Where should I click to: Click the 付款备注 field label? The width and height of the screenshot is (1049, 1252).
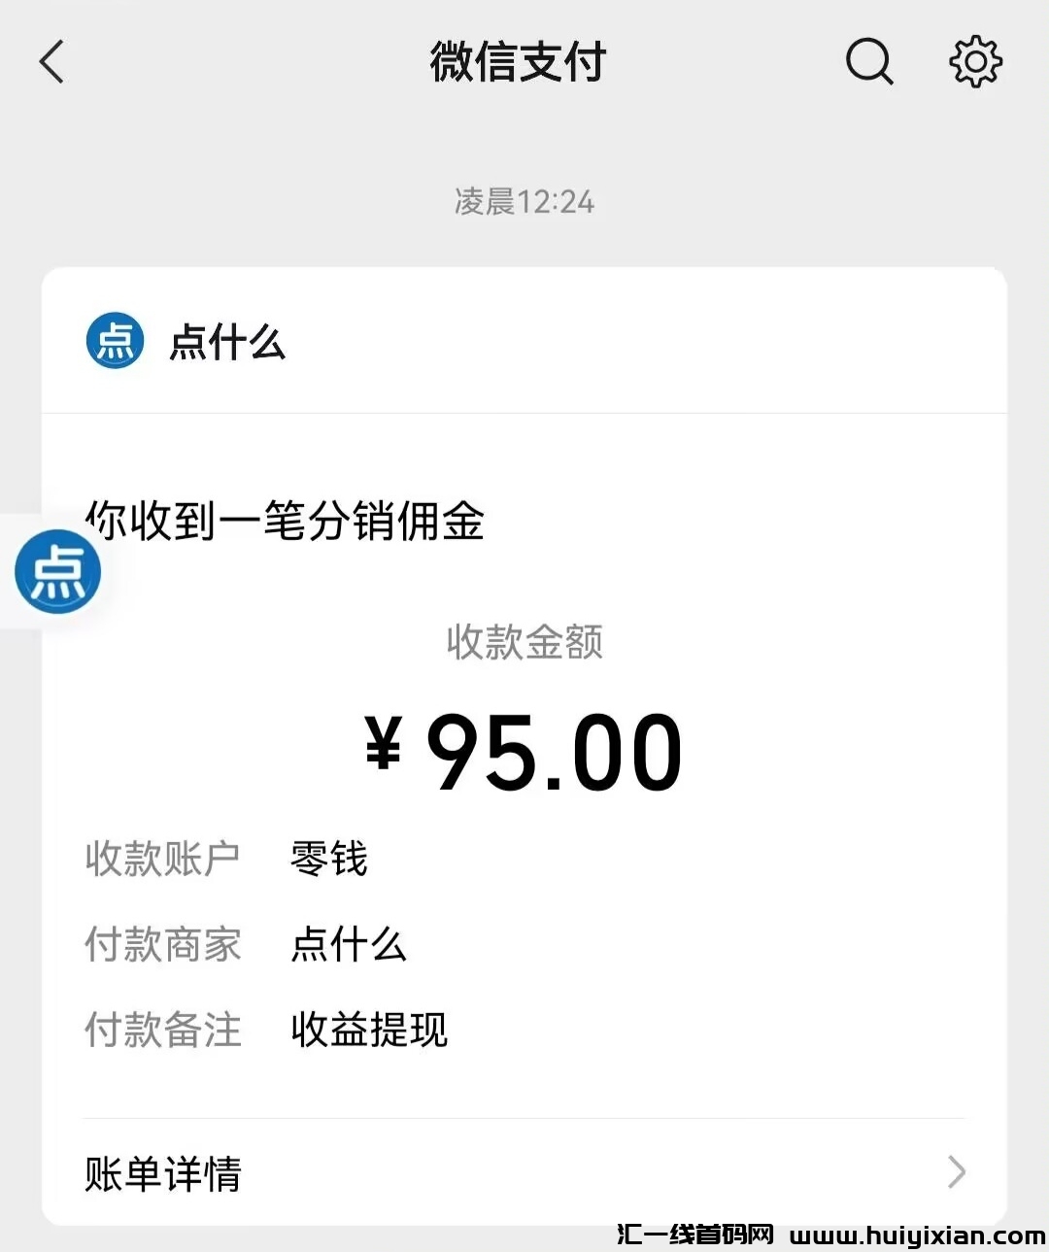click(162, 1030)
